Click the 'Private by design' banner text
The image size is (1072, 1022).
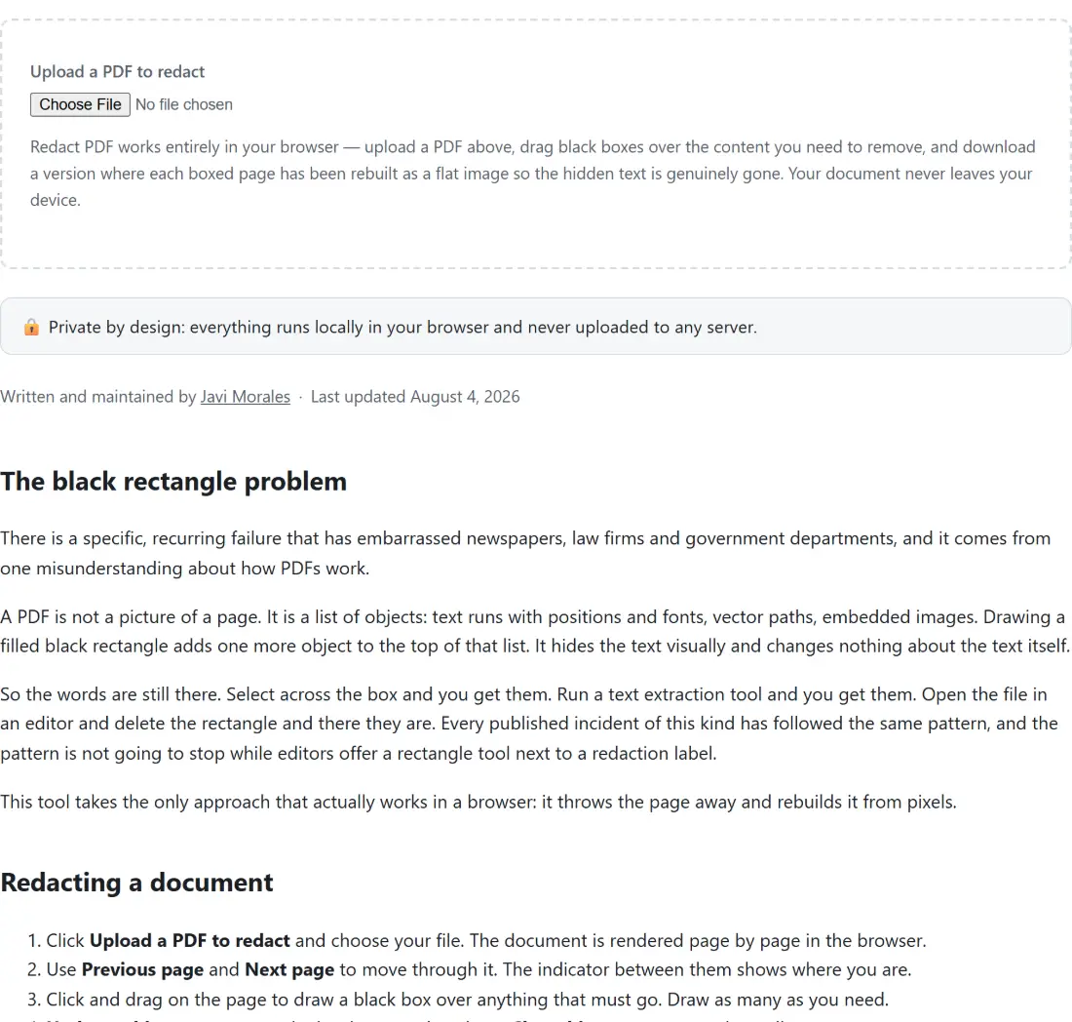[x=402, y=327]
